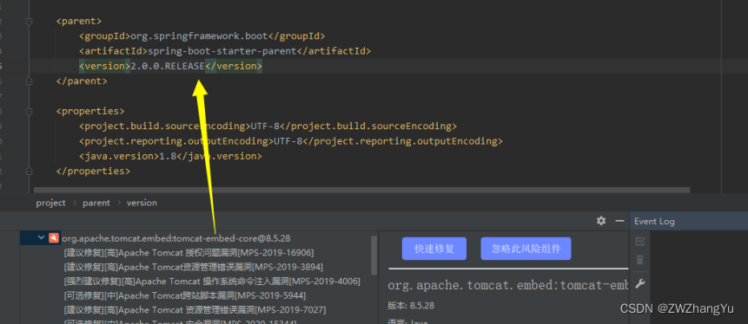
Task: Hide the vulnerability tool window with minus icon
Action: (619, 221)
